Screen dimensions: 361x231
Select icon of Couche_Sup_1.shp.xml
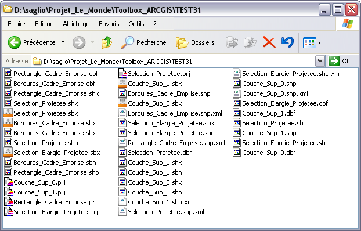122,202
